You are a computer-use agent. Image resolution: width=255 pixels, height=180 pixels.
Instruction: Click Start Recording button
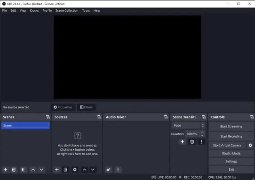coord(231,136)
